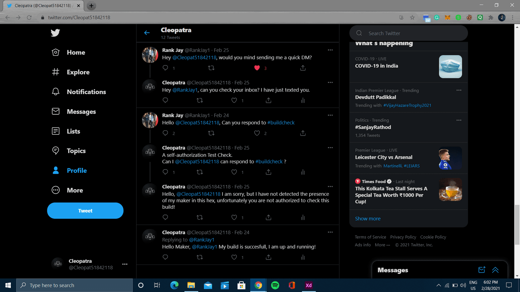Open the Profile page in sidebar

click(x=69, y=171)
